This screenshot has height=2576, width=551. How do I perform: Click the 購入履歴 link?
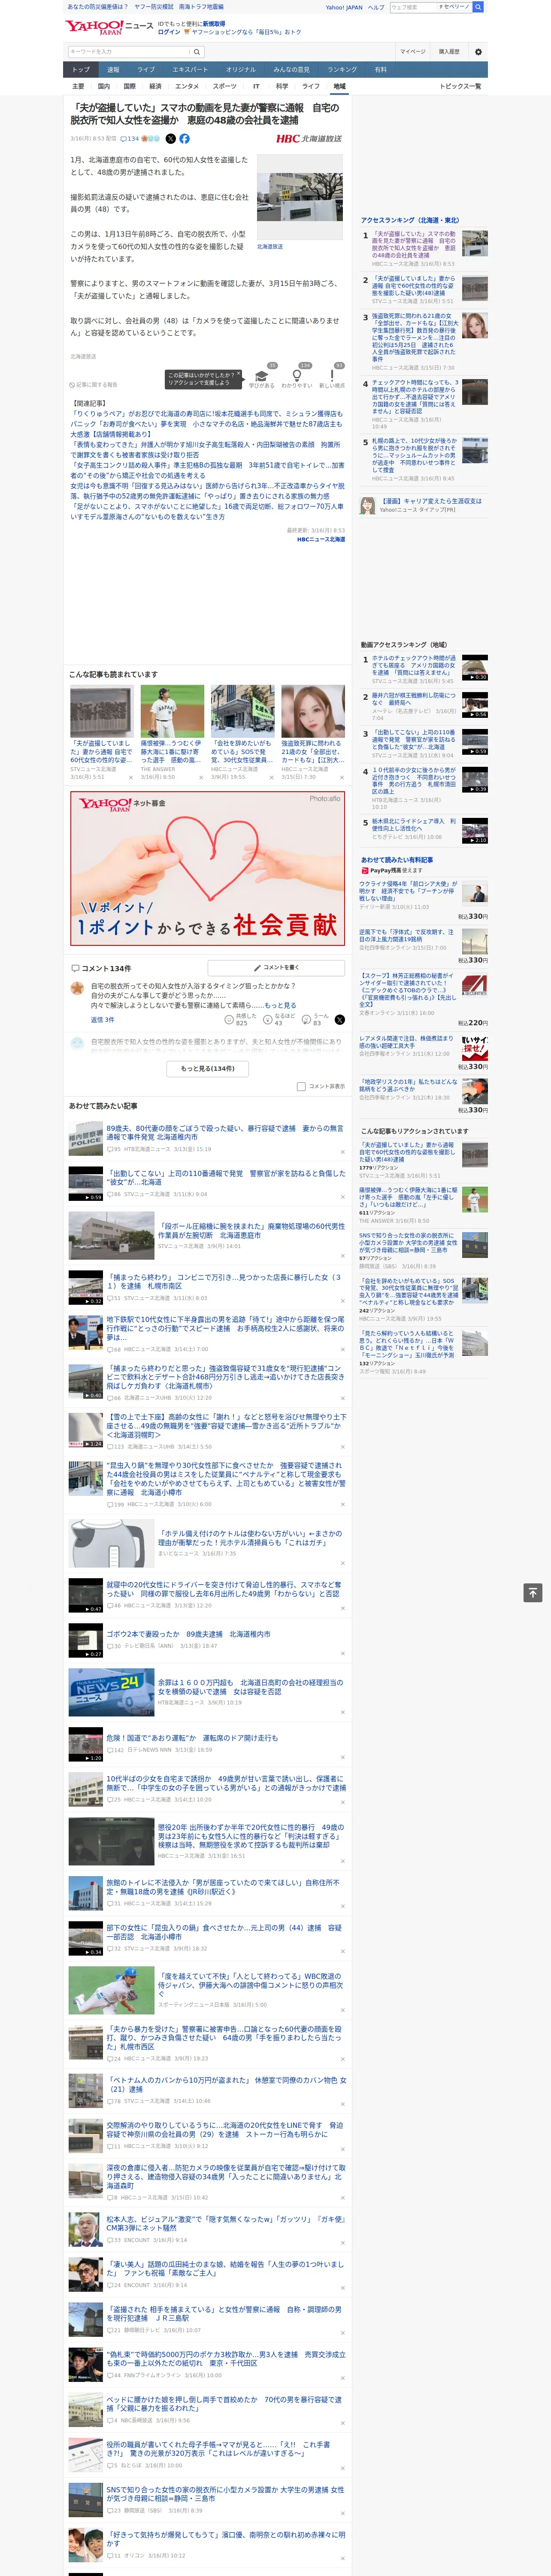pyautogui.click(x=449, y=51)
